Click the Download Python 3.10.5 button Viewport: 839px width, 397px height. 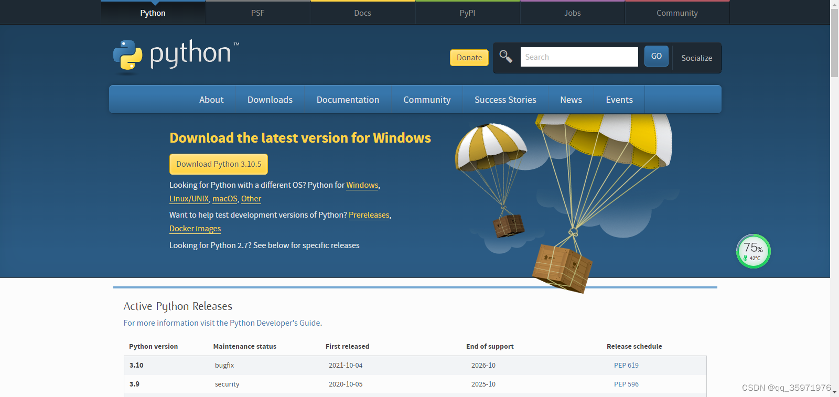[x=219, y=164]
